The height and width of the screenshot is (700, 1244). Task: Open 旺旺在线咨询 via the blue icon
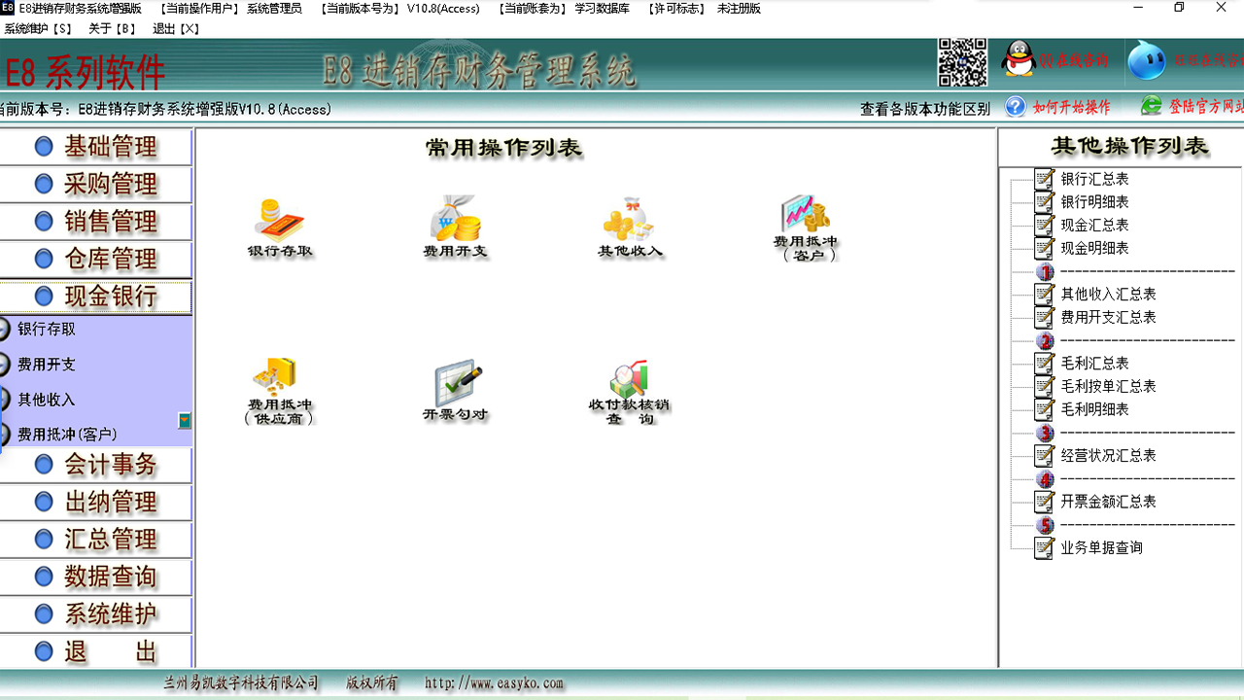1147,60
